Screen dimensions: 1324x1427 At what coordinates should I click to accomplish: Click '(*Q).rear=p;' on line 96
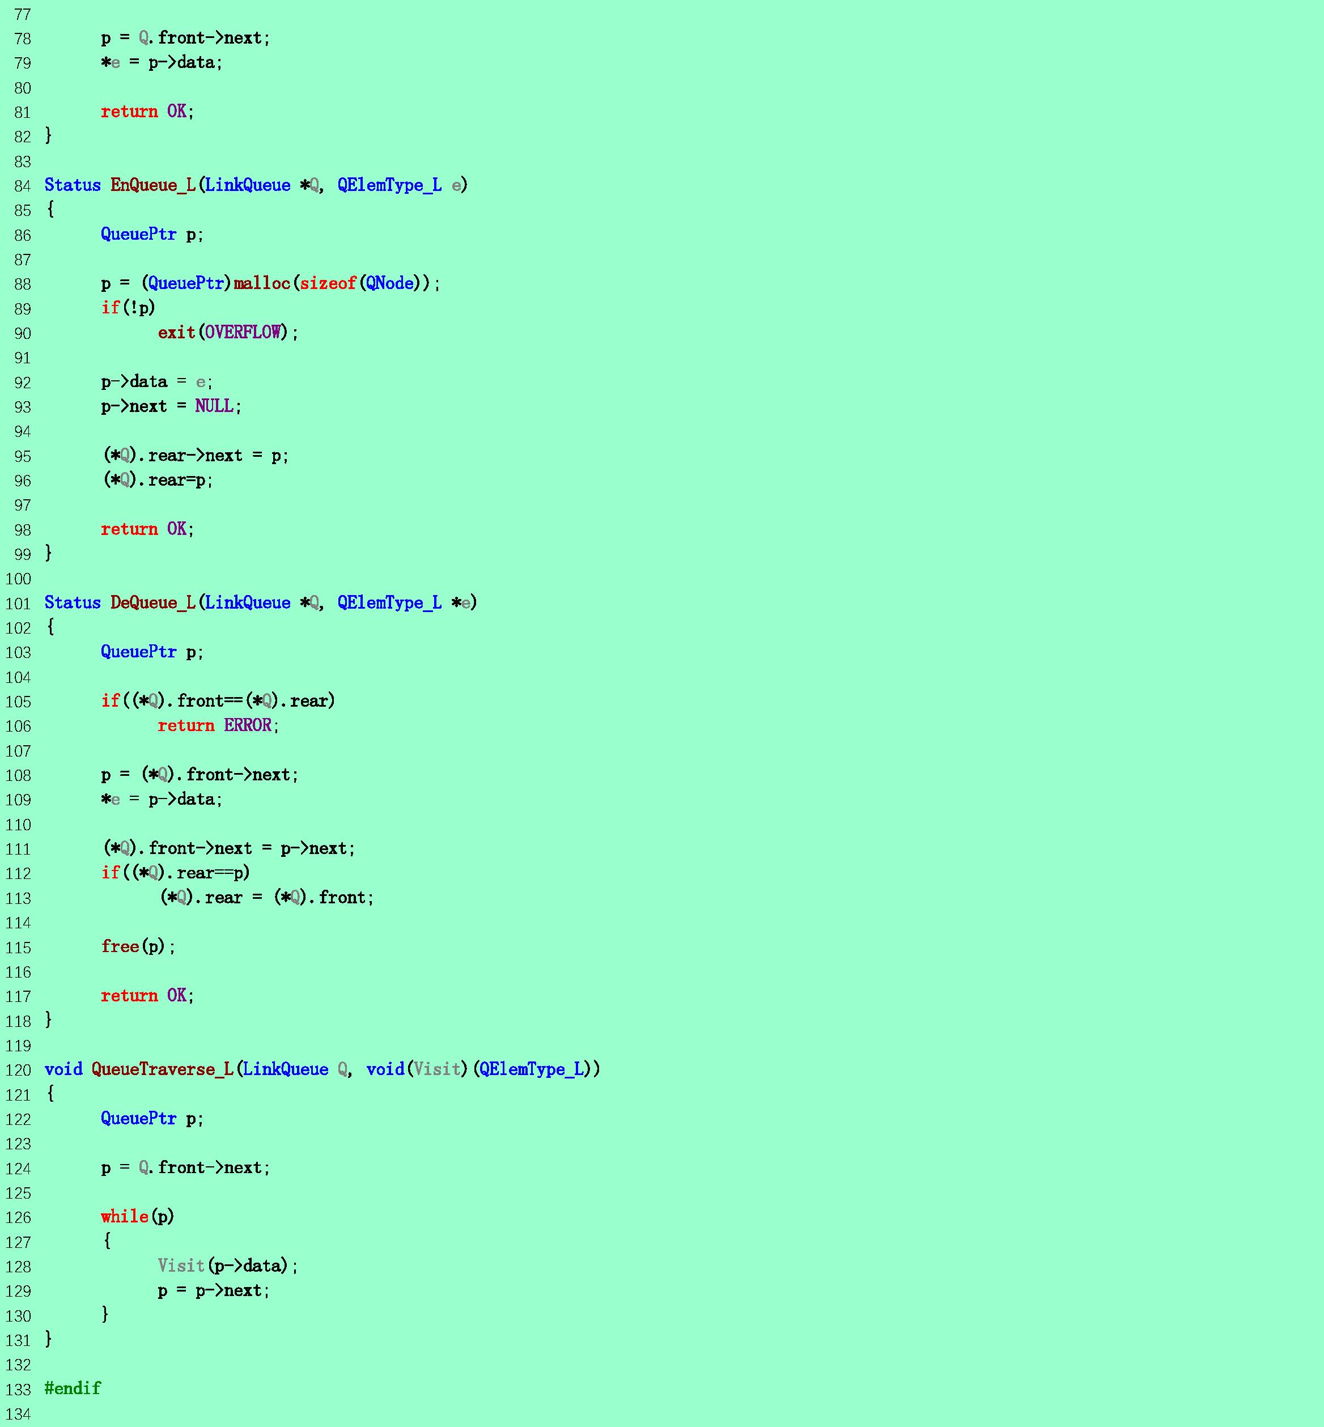pos(158,480)
